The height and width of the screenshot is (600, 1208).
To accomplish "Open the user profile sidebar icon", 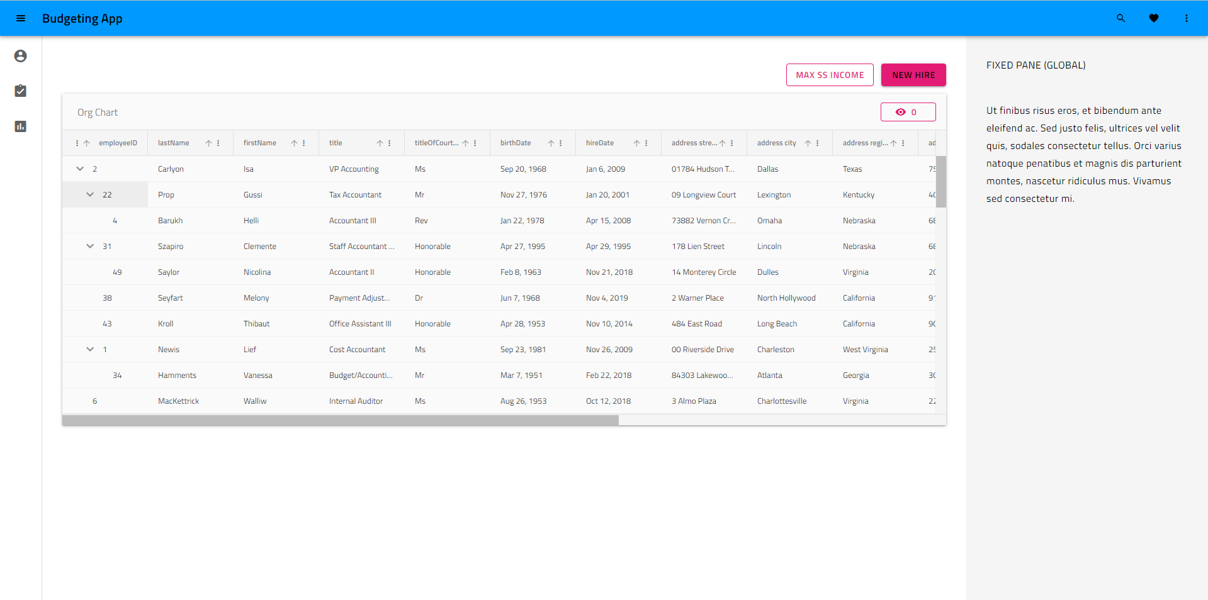I will [x=20, y=56].
